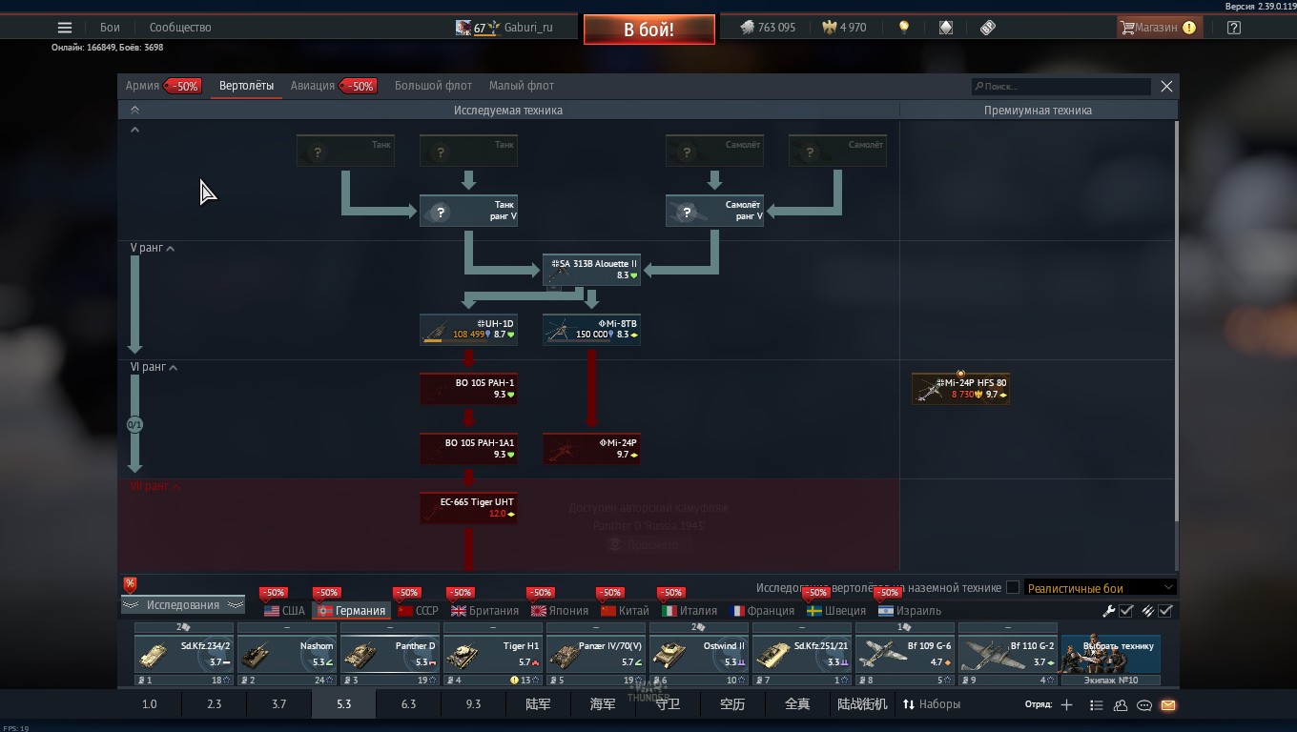This screenshot has width=1297, height=732.
Task: Select the Швеция nation
Action: (836, 611)
